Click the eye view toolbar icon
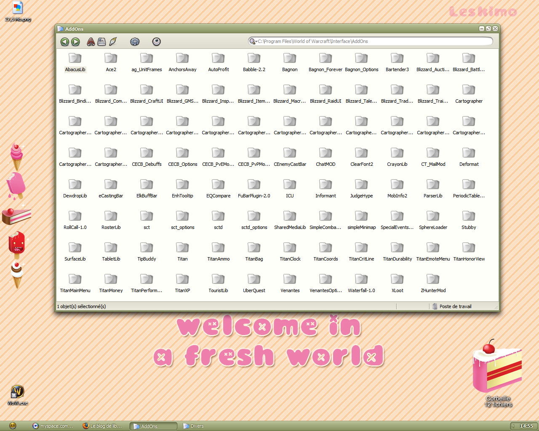The height and width of the screenshot is (431, 539). [156, 42]
